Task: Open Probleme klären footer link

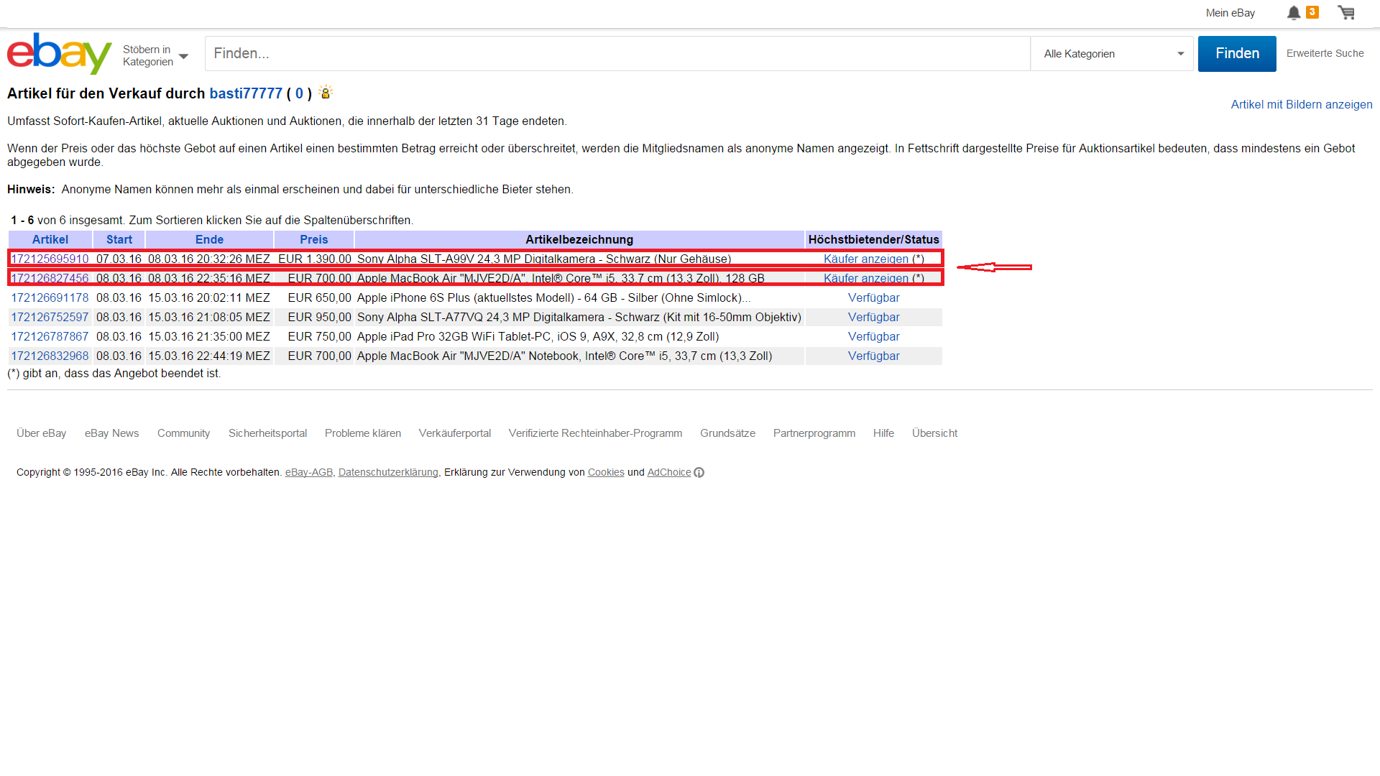Action: click(363, 433)
